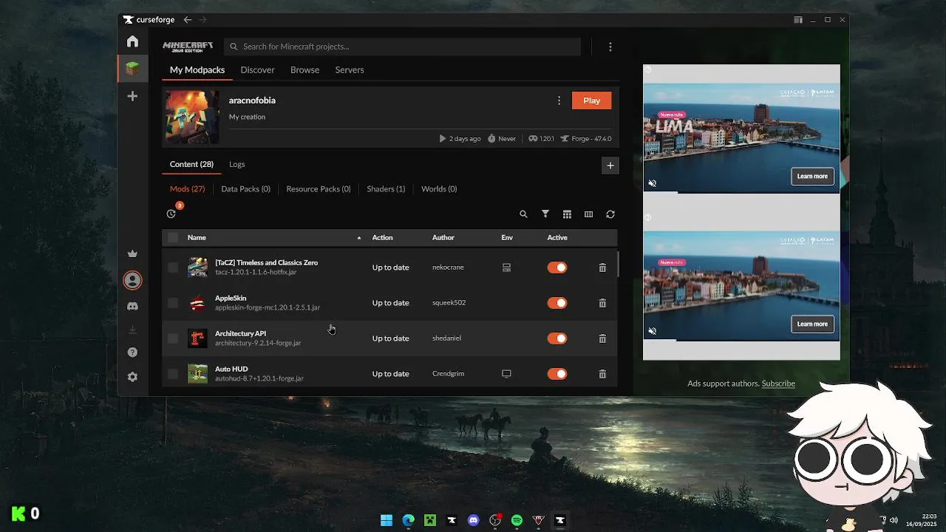
Task: Open the column layout icon
Action: (x=588, y=214)
